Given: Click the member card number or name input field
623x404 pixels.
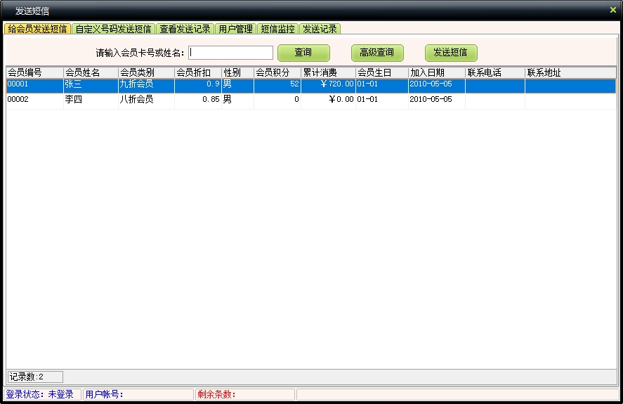Looking at the screenshot, I should [230, 53].
